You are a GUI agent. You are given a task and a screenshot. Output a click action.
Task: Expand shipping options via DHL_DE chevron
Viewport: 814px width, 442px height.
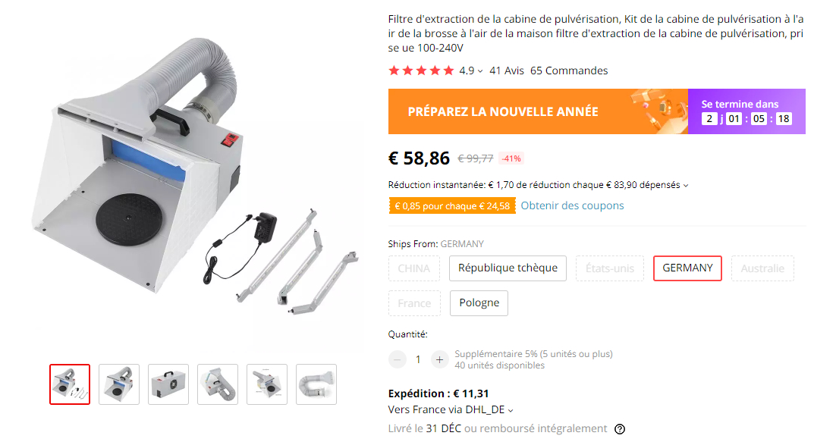(511, 410)
